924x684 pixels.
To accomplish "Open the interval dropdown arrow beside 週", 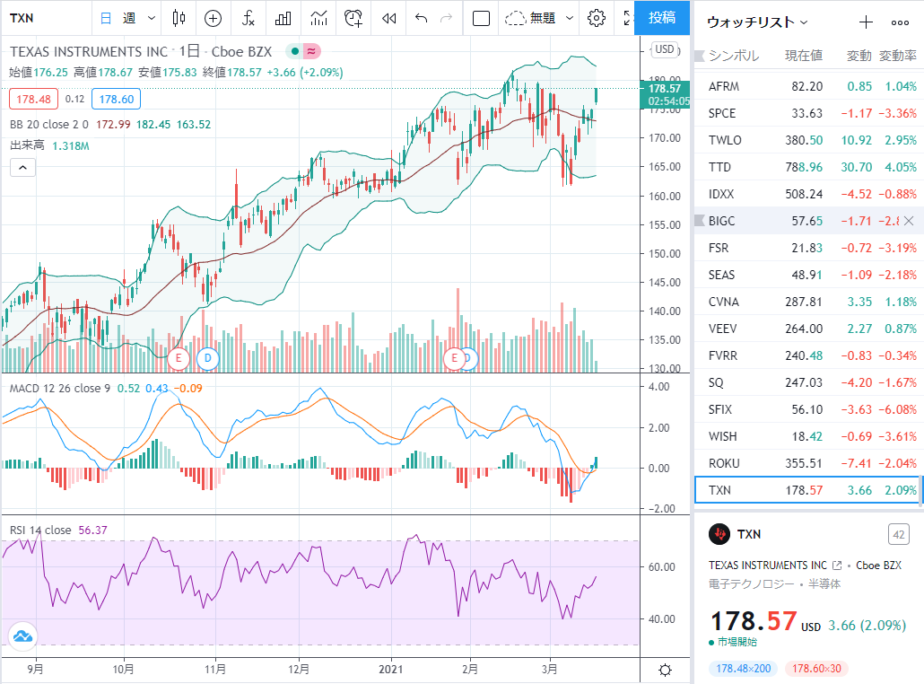I will coord(152,18).
